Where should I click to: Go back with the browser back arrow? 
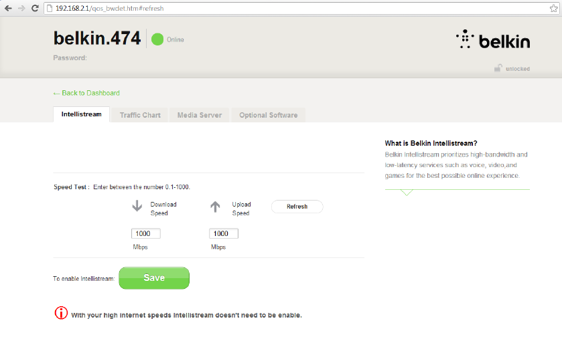coord(8,8)
